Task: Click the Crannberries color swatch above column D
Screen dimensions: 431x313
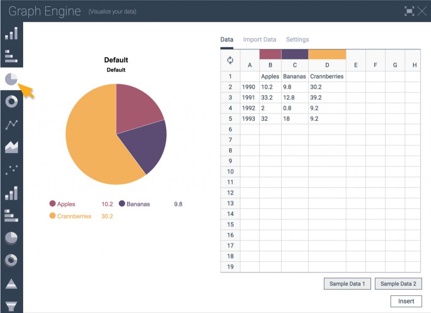Action: point(327,54)
